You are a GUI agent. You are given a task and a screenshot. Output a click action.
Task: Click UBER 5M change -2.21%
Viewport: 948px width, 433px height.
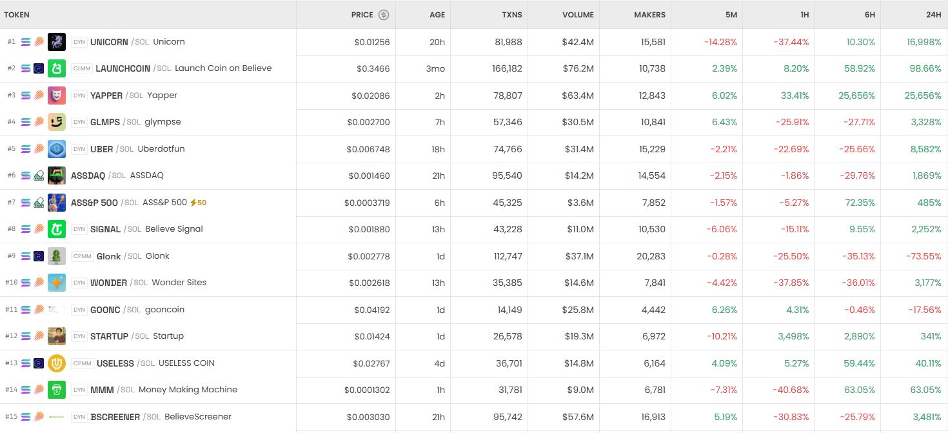722,149
